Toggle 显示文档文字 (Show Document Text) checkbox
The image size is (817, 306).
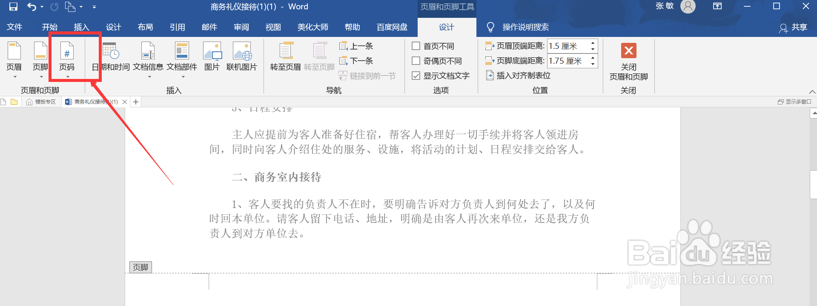416,76
